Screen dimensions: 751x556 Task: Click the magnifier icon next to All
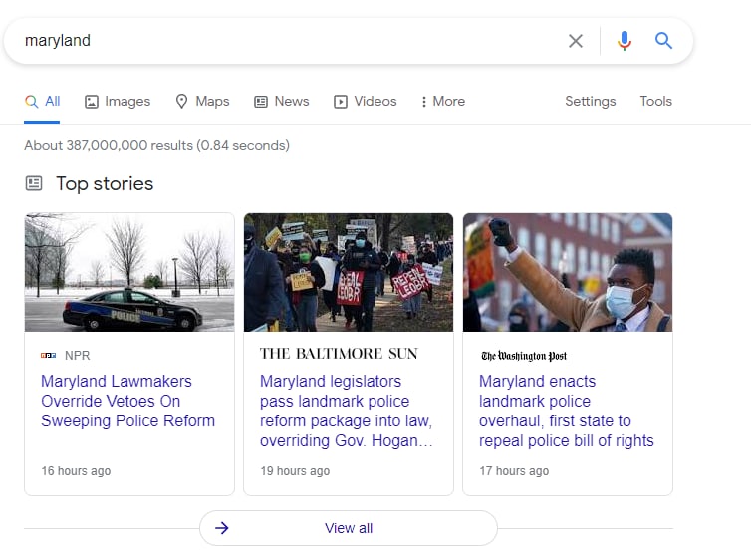click(31, 101)
